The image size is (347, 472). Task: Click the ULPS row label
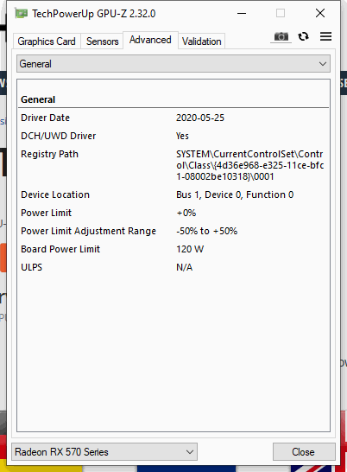(32, 267)
